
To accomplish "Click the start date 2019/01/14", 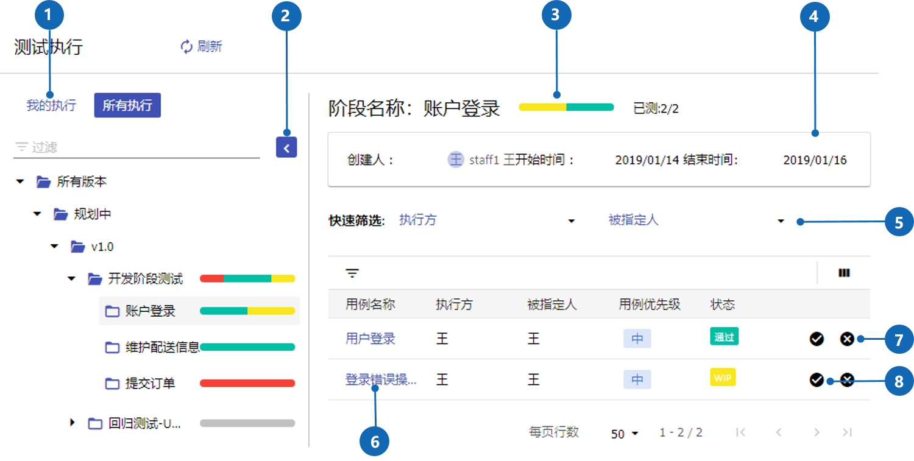I will click(x=647, y=160).
